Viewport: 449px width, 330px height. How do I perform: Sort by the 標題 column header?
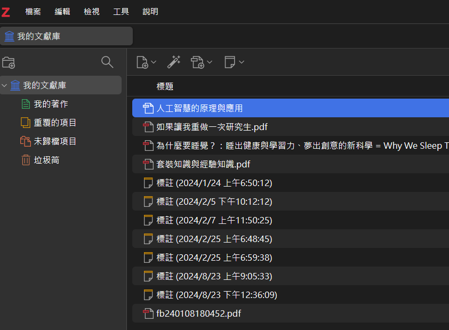click(x=165, y=86)
